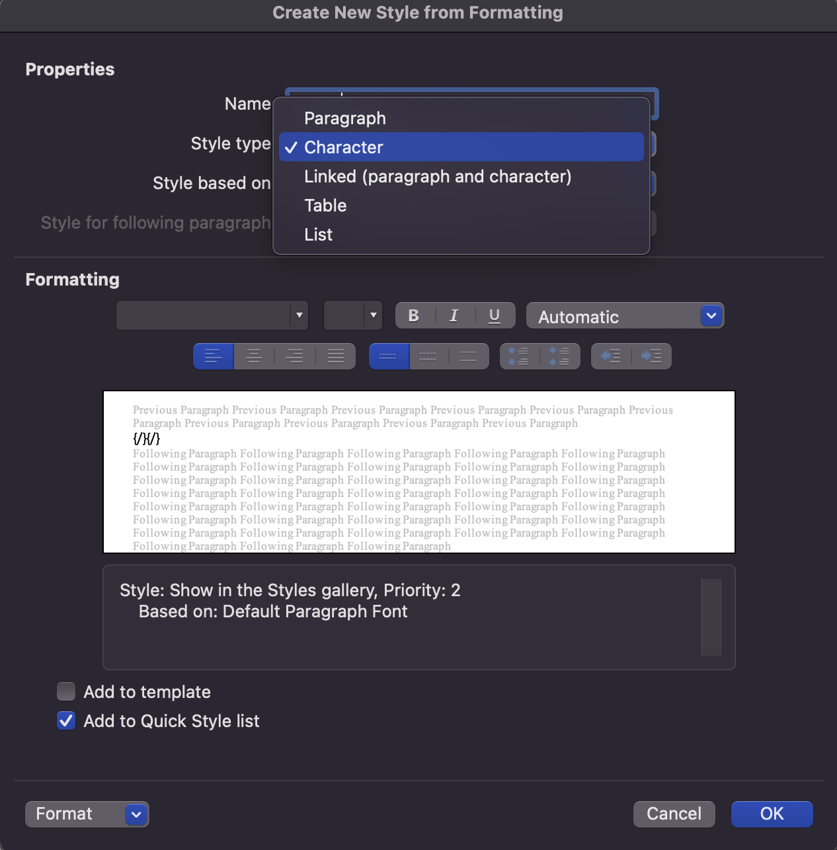Open the font family dropdown
The height and width of the screenshot is (850, 837).
point(299,315)
